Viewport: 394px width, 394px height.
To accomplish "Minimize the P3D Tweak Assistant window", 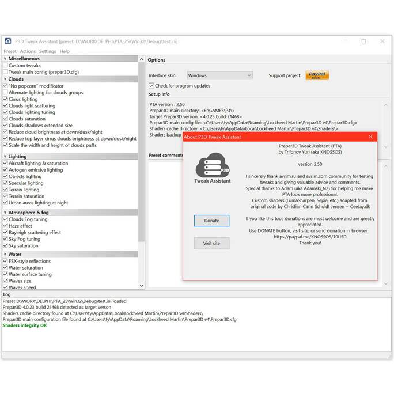I will pos(346,41).
